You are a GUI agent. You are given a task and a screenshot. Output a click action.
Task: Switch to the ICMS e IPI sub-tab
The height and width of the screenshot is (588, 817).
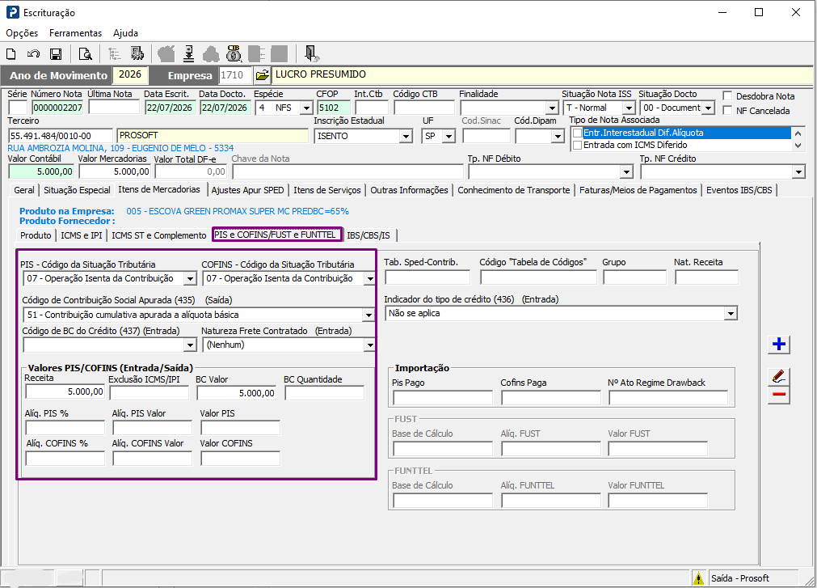click(x=82, y=235)
